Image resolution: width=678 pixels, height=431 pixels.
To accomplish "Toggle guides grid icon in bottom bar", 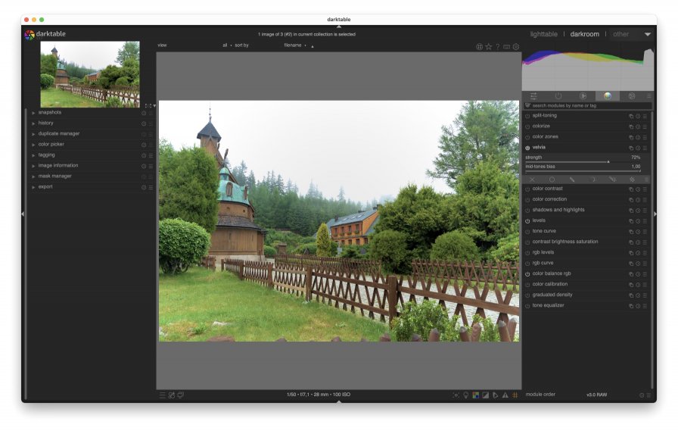I will click(x=515, y=395).
